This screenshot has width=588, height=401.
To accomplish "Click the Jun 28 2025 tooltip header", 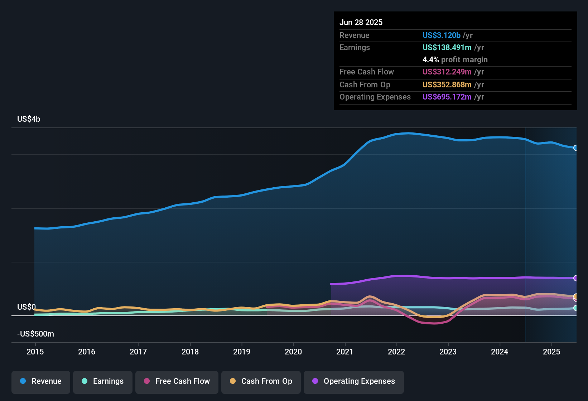I will (x=361, y=22).
